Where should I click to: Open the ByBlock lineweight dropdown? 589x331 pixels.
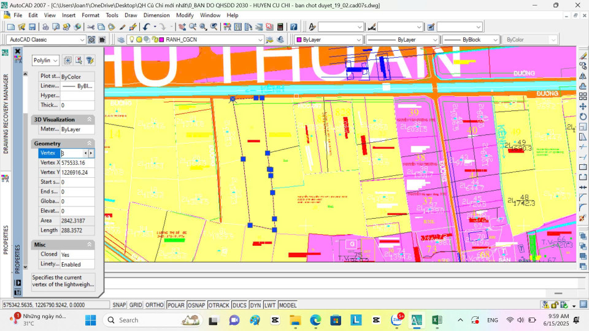click(495, 40)
